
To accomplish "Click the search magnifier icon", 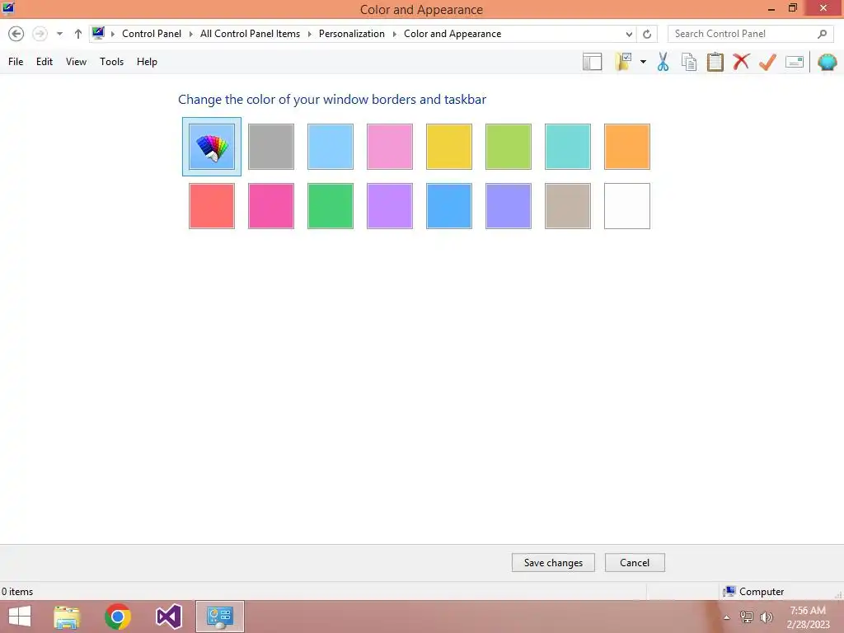I will click(822, 34).
